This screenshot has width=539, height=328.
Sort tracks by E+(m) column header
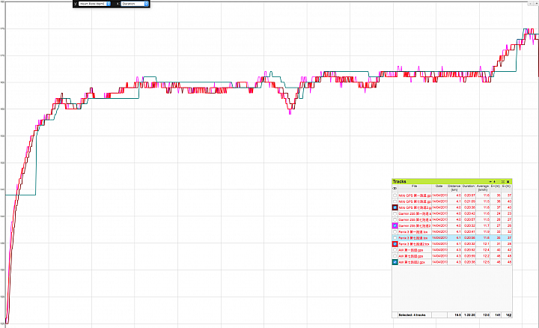[x=496, y=188]
